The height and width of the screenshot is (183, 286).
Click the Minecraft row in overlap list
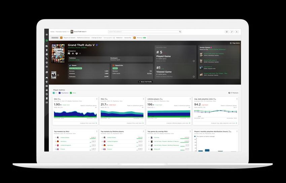(x=169, y=149)
